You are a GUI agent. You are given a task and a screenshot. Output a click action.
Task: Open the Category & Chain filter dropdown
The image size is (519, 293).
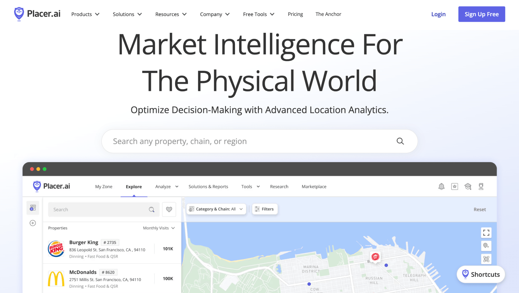click(216, 209)
